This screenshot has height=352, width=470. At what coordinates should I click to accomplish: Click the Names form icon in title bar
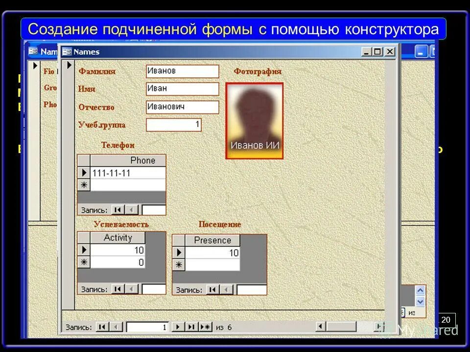(67, 51)
